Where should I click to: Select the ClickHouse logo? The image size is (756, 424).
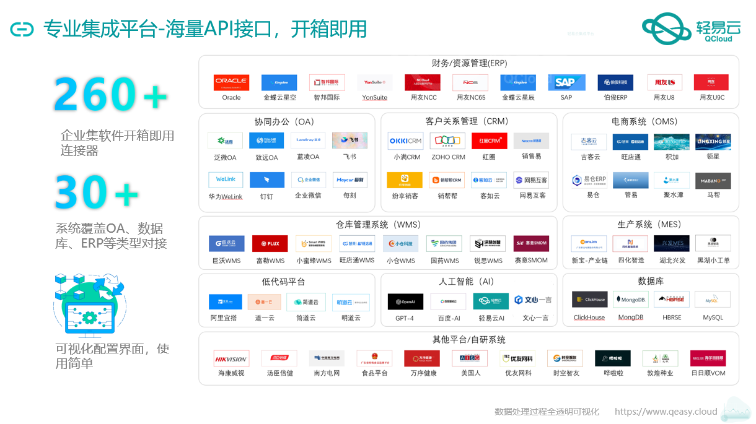tap(589, 299)
